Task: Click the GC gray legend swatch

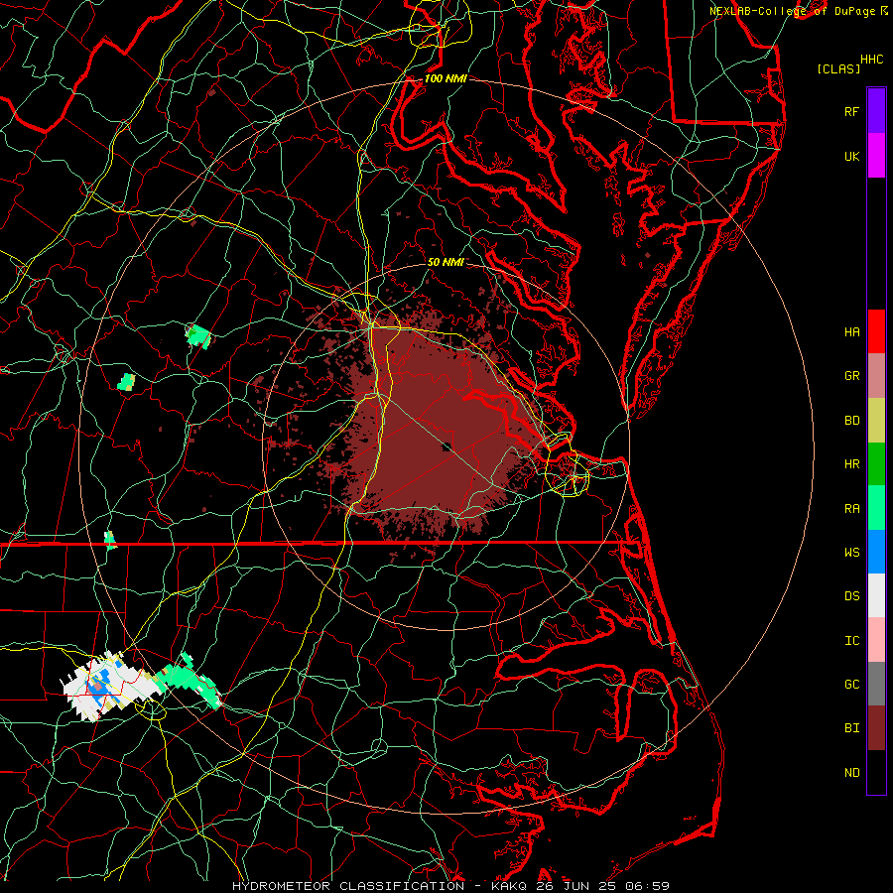Action: pos(876,684)
